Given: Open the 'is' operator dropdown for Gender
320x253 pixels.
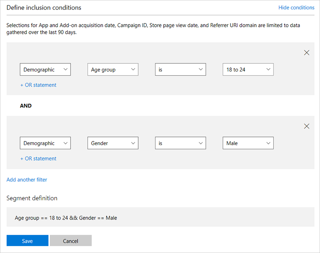Looking at the screenshot, I should tap(181, 143).
